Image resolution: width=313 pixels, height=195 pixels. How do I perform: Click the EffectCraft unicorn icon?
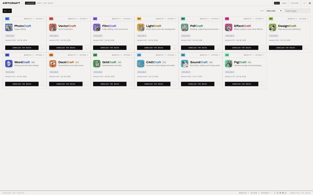click(229, 27)
